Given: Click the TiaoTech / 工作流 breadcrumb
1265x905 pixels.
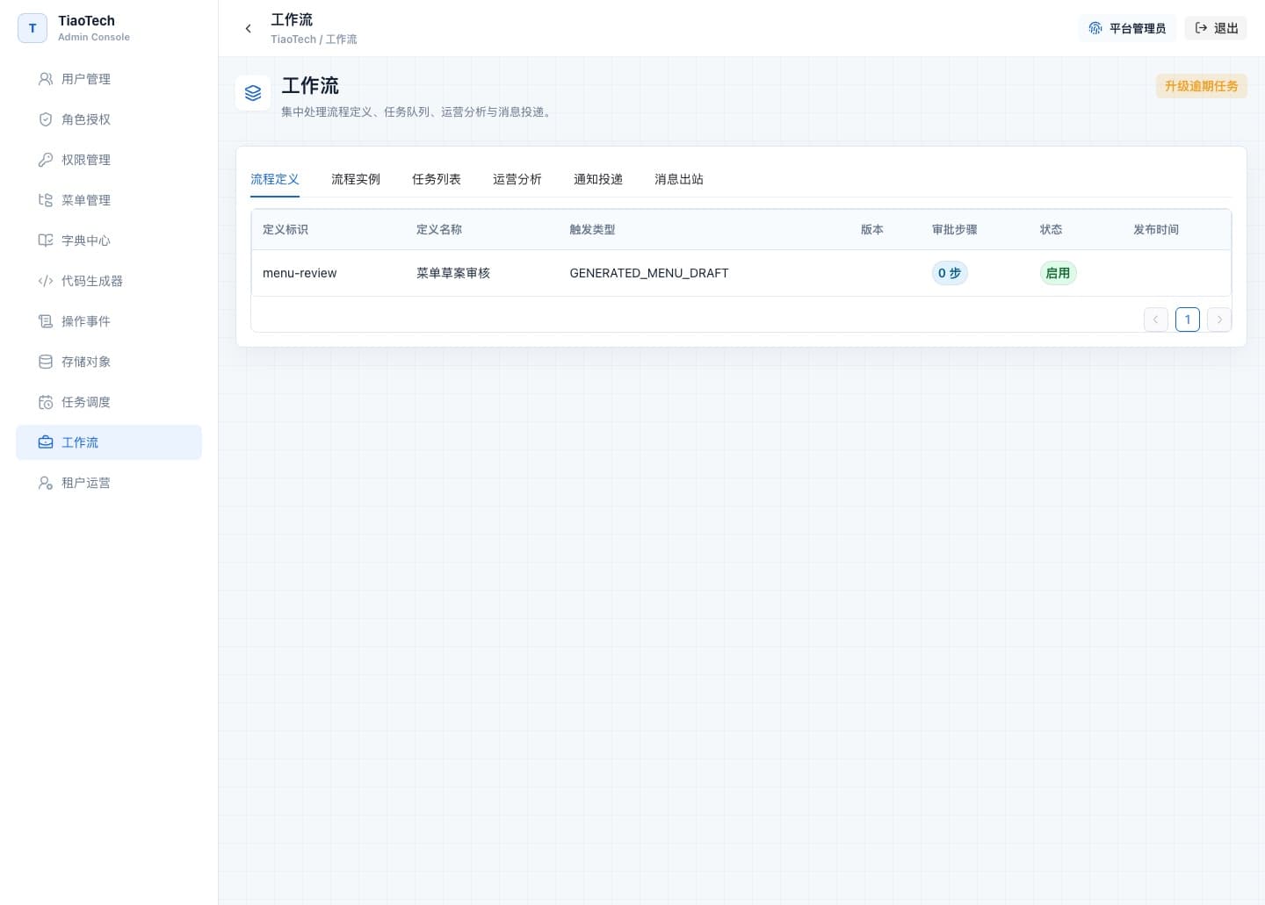Looking at the screenshot, I should pos(314,40).
